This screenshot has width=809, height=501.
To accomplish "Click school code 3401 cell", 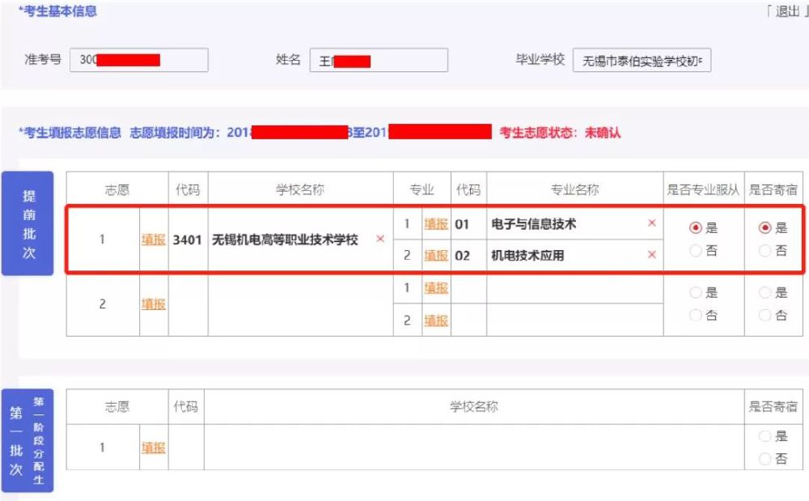I will point(188,240).
